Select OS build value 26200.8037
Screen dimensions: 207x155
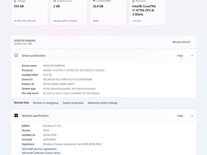[x=50, y=140]
